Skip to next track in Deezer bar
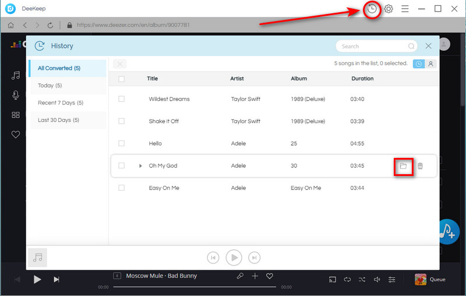Screen dimensions: 466x296 pyautogui.click(x=56, y=279)
